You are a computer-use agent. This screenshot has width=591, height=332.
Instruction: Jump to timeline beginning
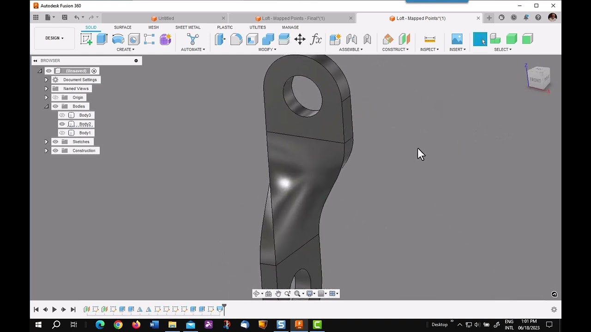(36, 309)
